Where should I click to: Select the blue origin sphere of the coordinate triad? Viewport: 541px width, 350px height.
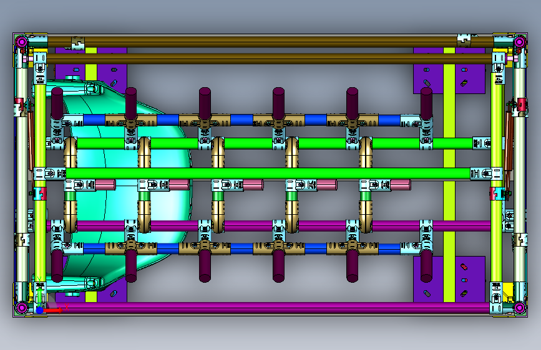(x=40, y=310)
